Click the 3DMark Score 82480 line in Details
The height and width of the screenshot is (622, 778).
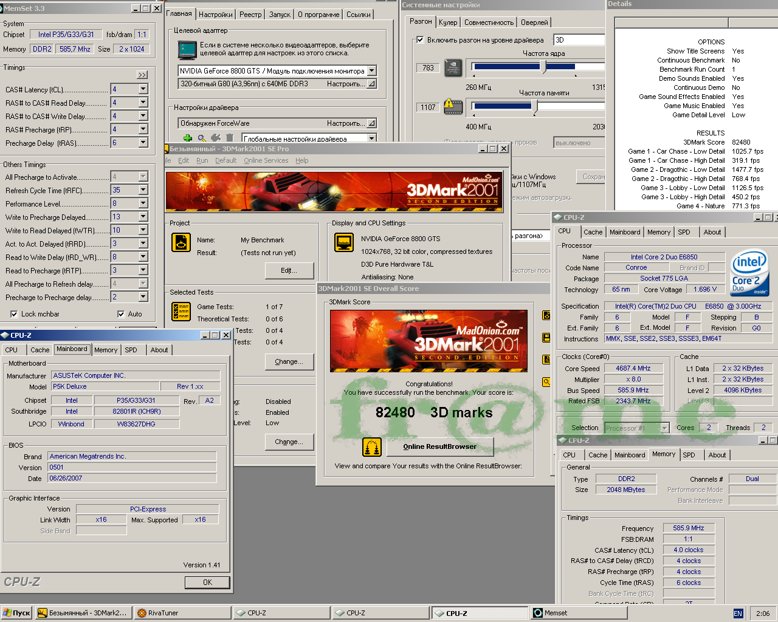point(717,142)
